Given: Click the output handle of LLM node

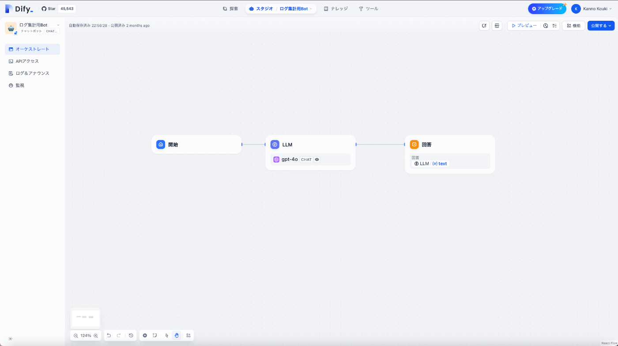Looking at the screenshot, I should coord(356,144).
